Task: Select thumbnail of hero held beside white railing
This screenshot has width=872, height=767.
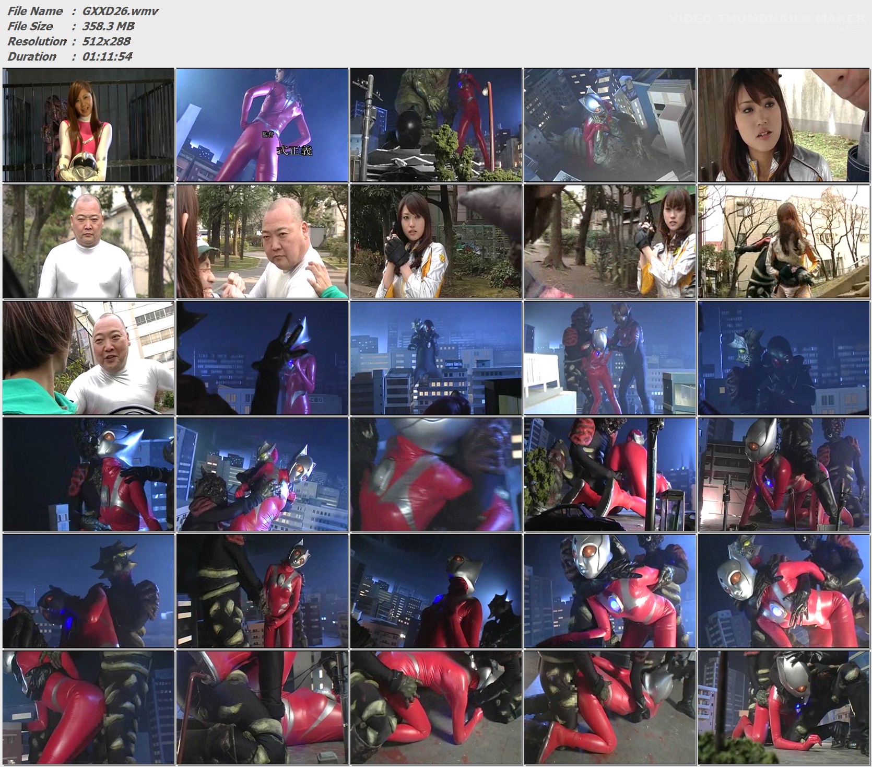Action: tap(610, 358)
